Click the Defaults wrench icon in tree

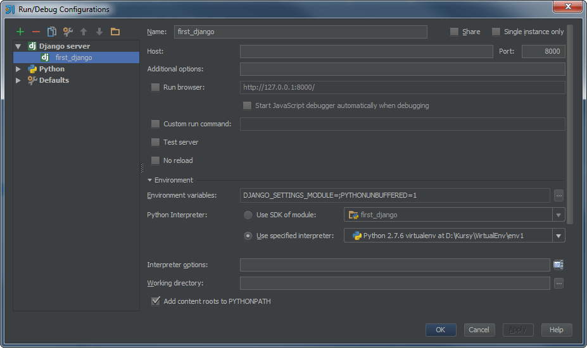[32, 80]
